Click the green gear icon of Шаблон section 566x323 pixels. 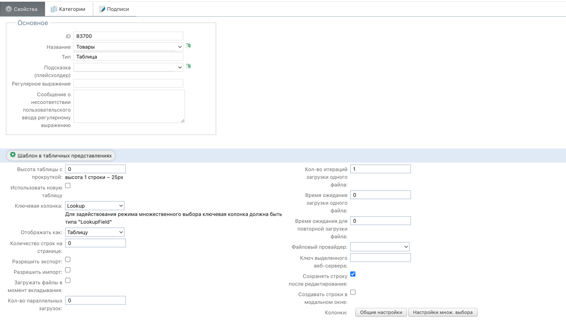pos(13,155)
